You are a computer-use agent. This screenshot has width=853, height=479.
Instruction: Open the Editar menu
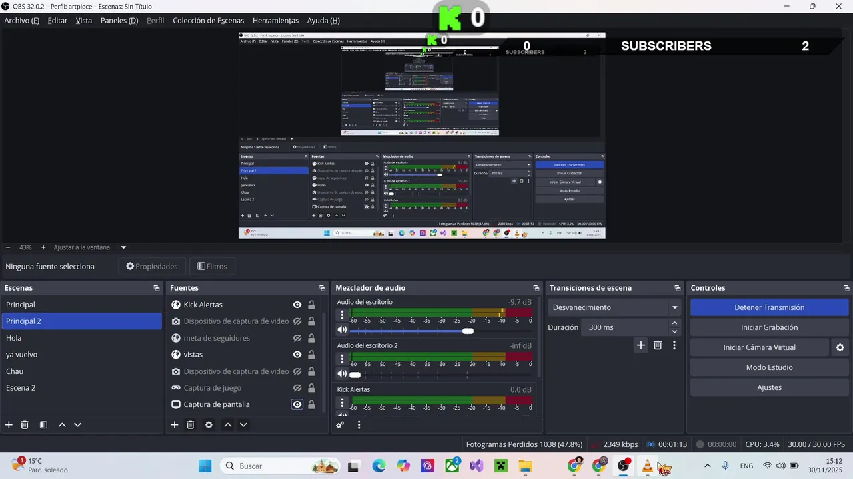[57, 21]
